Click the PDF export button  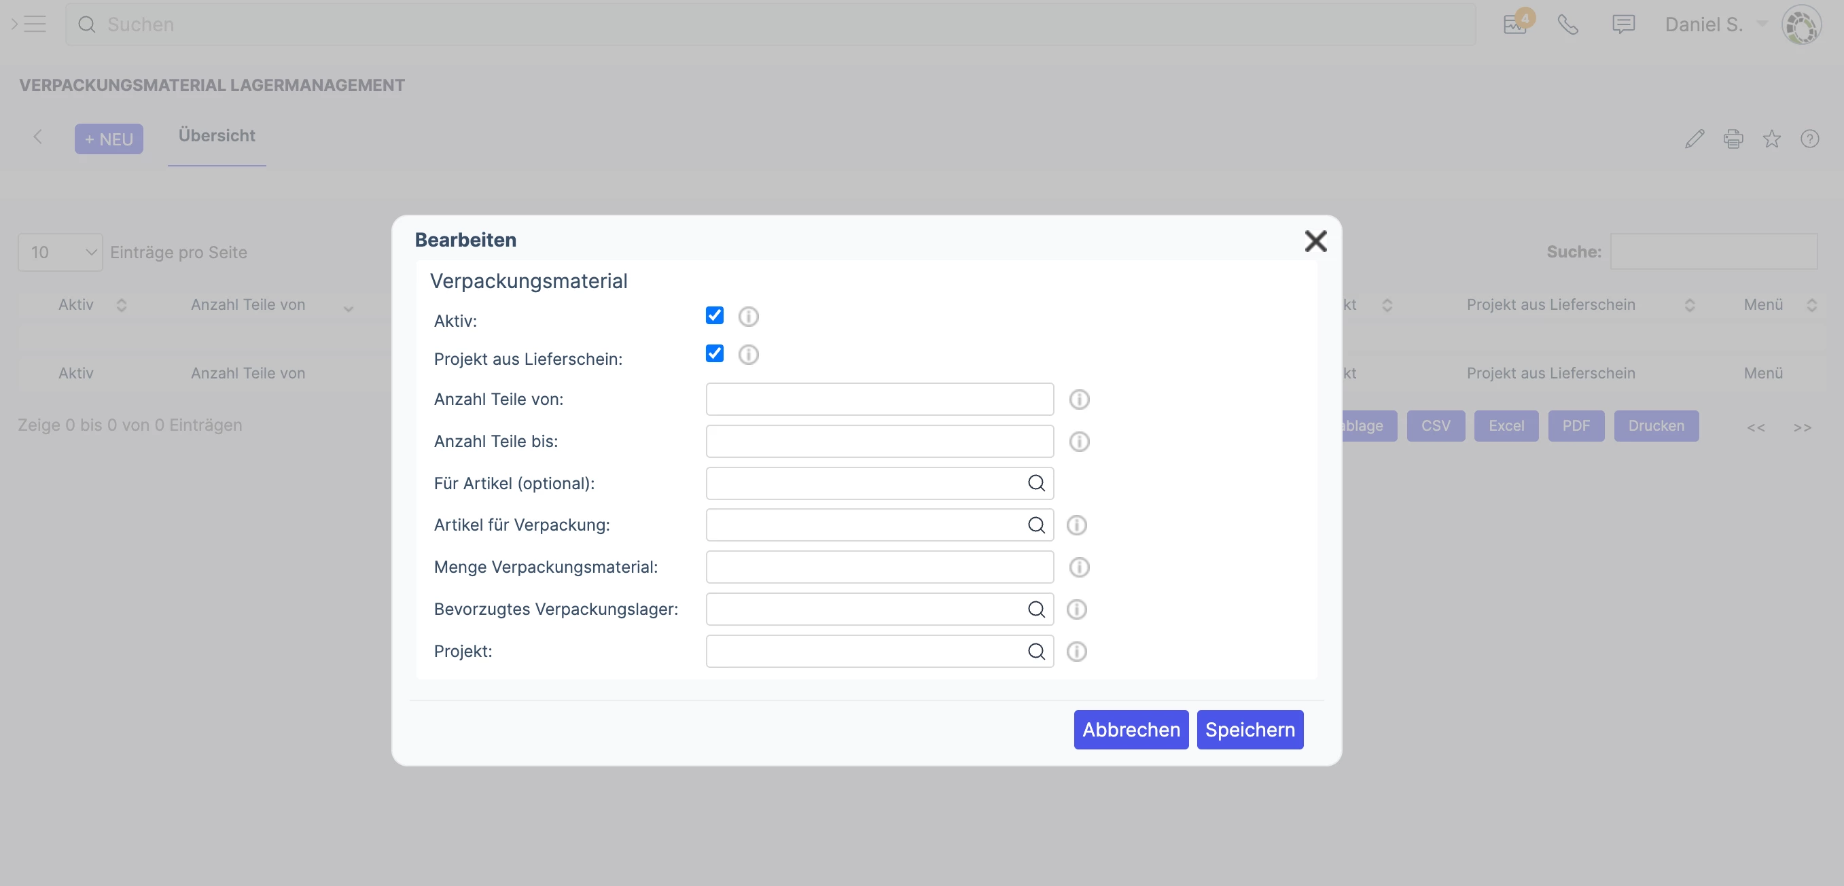[x=1576, y=426]
